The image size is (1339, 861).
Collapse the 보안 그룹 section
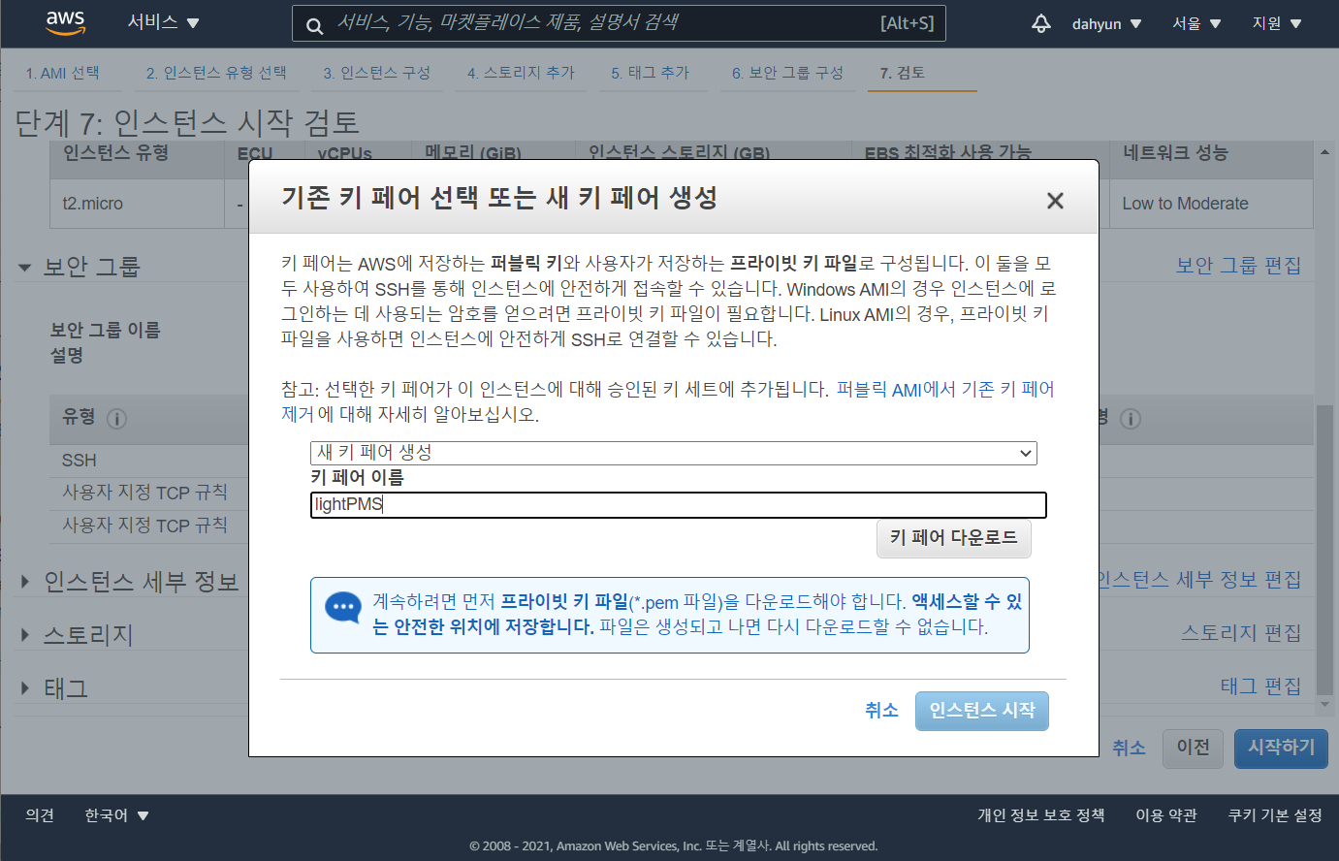tap(24, 267)
